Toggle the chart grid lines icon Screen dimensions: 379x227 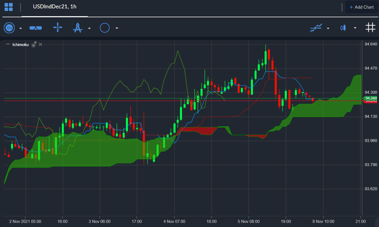click(370, 27)
